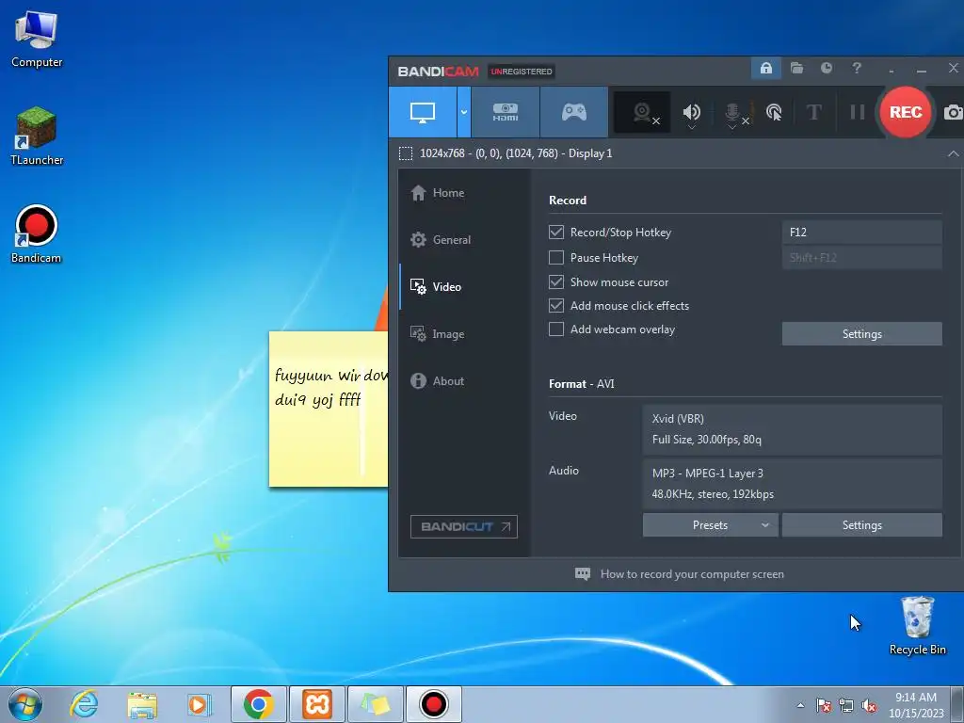
Task: Open Record section Settings button
Action: coord(861,334)
